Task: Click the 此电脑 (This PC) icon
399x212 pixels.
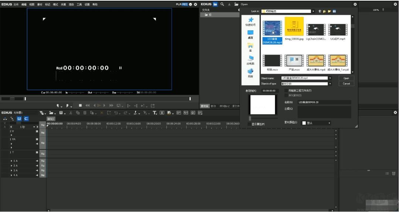Action: point(250,58)
